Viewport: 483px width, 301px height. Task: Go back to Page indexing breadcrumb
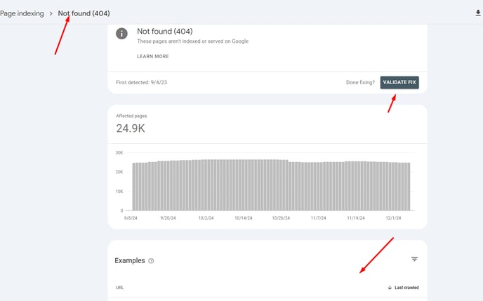tap(22, 13)
